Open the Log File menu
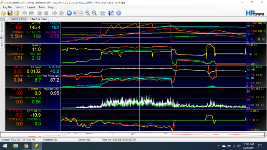267x150 pixels. 8,7
